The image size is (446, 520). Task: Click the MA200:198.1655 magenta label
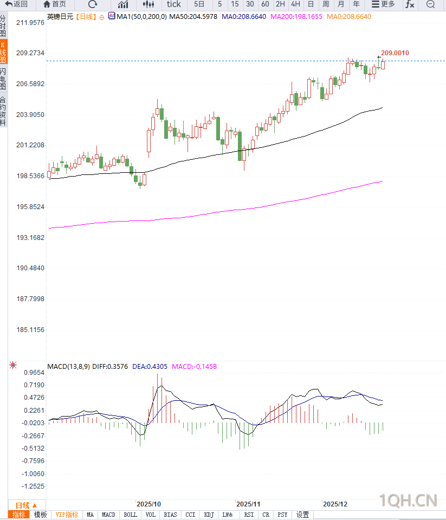click(x=296, y=17)
